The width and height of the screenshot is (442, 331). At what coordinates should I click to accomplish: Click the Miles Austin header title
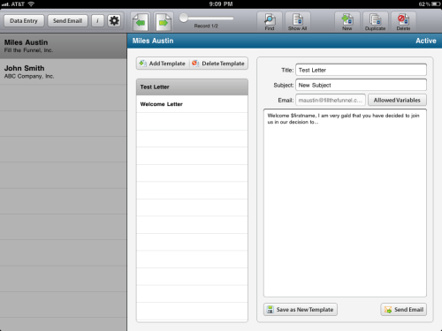[153, 41]
